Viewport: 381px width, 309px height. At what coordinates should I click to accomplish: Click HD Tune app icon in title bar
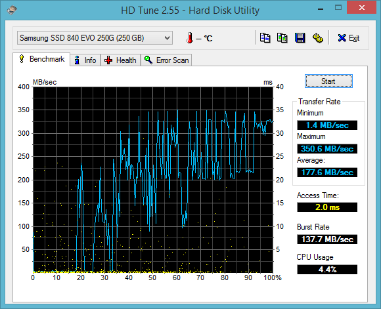pyautogui.click(x=12, y=10)
